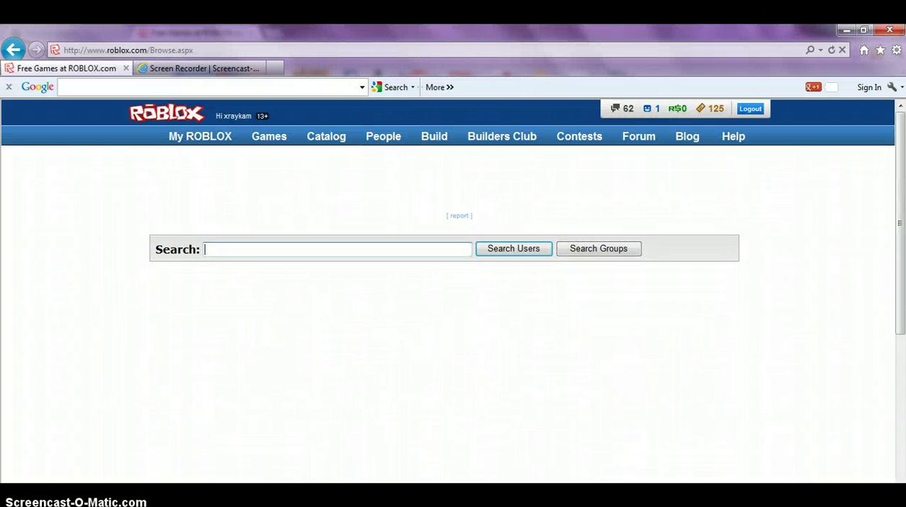
Task: Click the Search Groups button
Action: pos(598,248)
